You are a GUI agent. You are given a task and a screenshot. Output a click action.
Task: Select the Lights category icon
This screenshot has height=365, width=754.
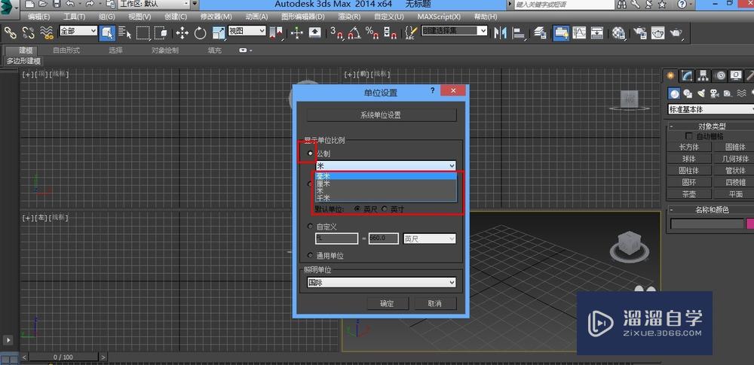(x=701, y=93)
